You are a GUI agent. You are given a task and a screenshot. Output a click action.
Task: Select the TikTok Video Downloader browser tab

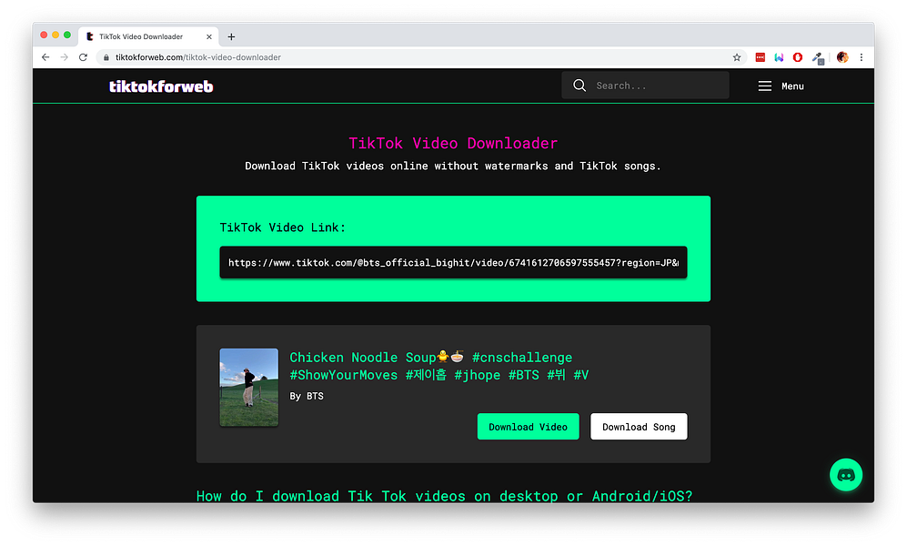point(141,36)
